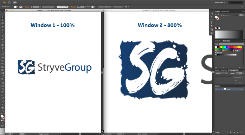Open the Normal blending mode dropdown
Viewport: 245px width, 135px height.
(221, 73)
